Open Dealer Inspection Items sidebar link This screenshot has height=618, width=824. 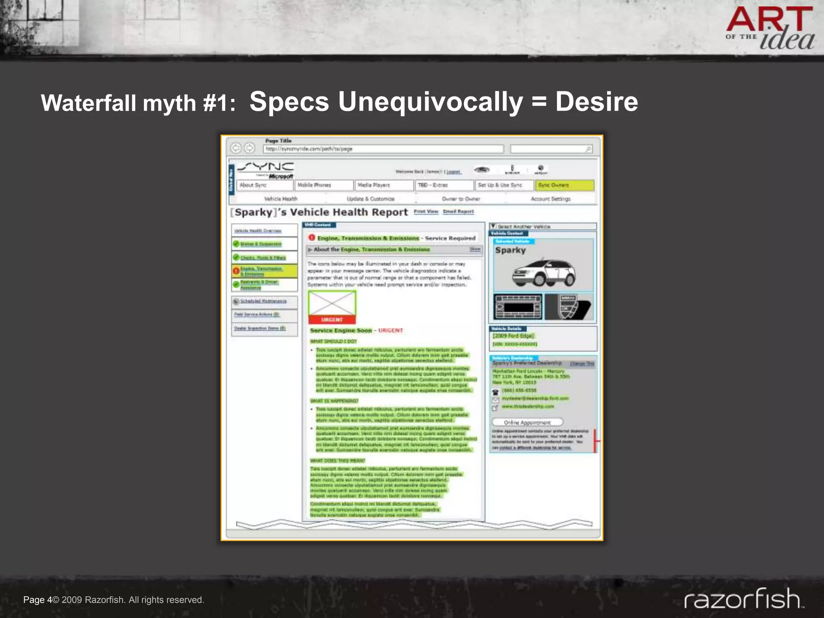coord(260,328)
